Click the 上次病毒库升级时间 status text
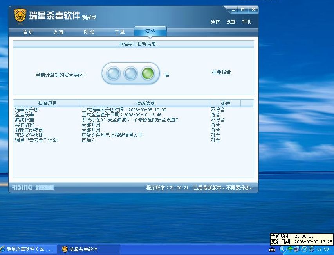This screenshot has width=334, height=255. pyautogui.click(x=124, y=110)
